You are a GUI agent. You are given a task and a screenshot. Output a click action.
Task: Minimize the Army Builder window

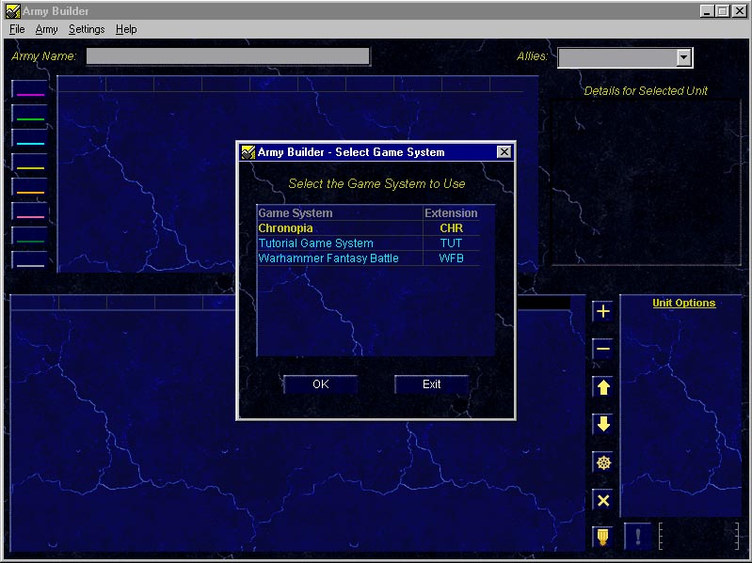pyautogui.click(x=707, y=11)
